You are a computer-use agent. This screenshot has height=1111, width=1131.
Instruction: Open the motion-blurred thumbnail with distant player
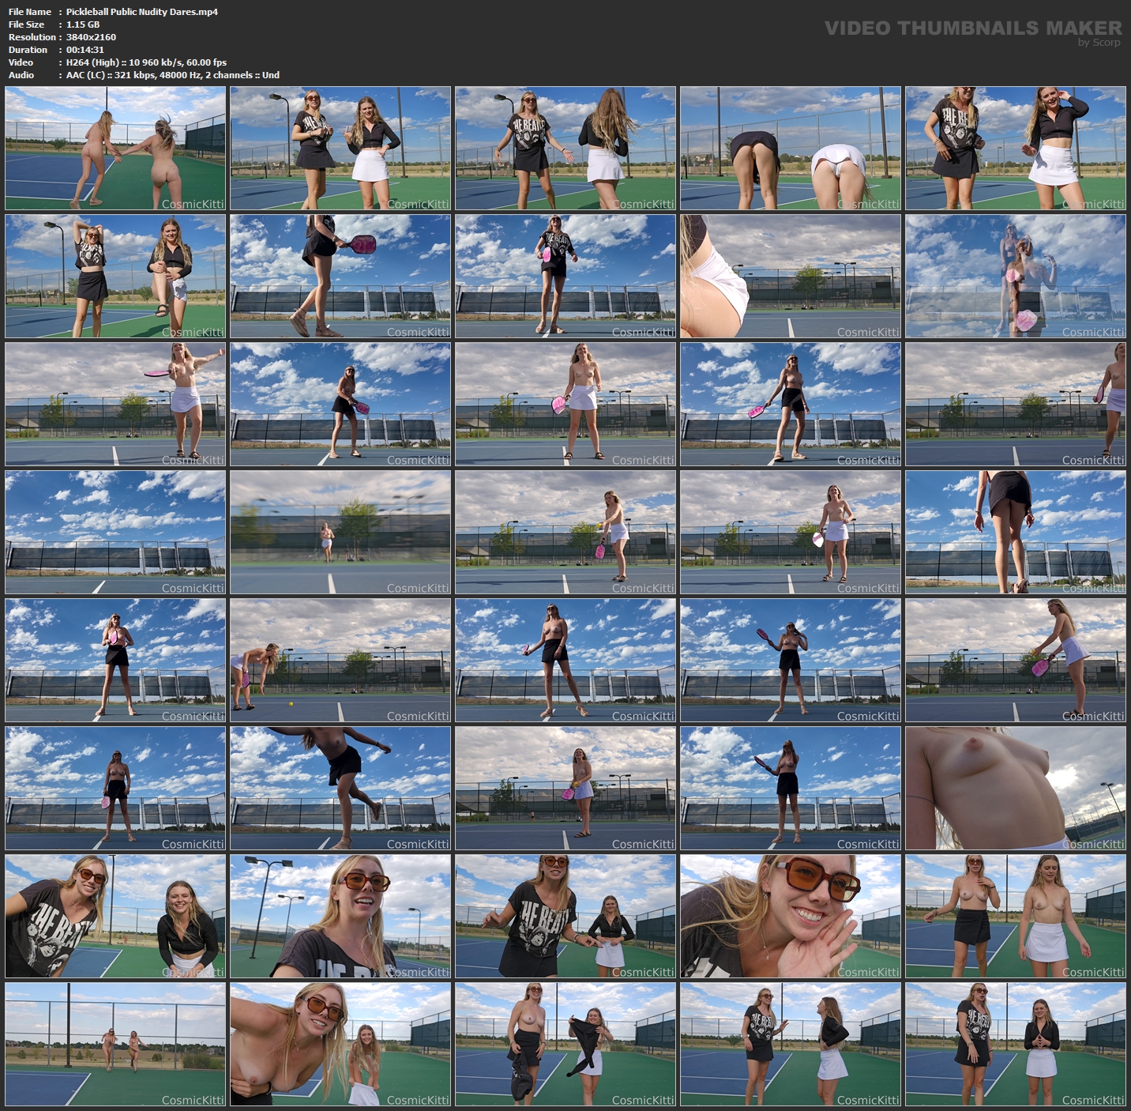pos(340,533)
